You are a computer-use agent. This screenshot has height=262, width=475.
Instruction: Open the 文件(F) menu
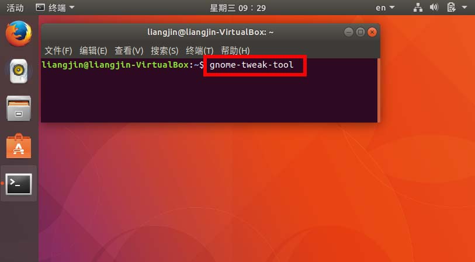(x=58, y=51)
